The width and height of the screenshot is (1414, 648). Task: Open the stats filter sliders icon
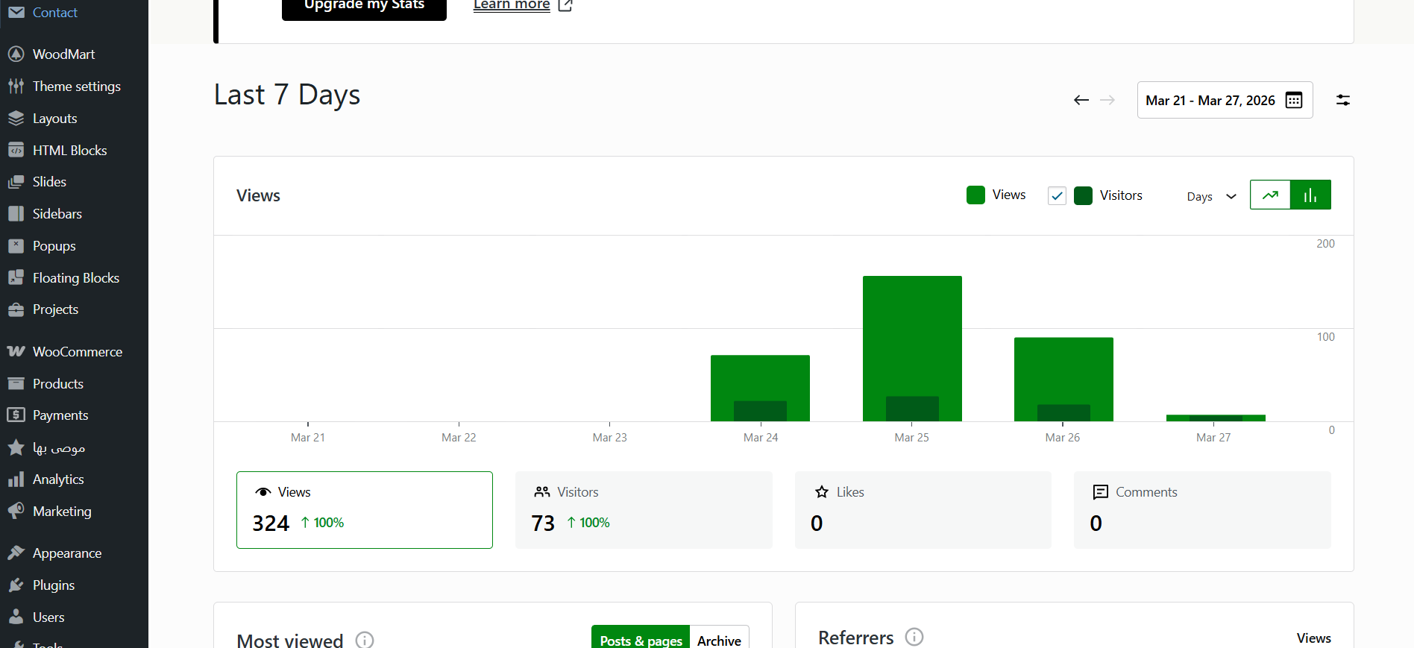click(x=1342, y=100)
